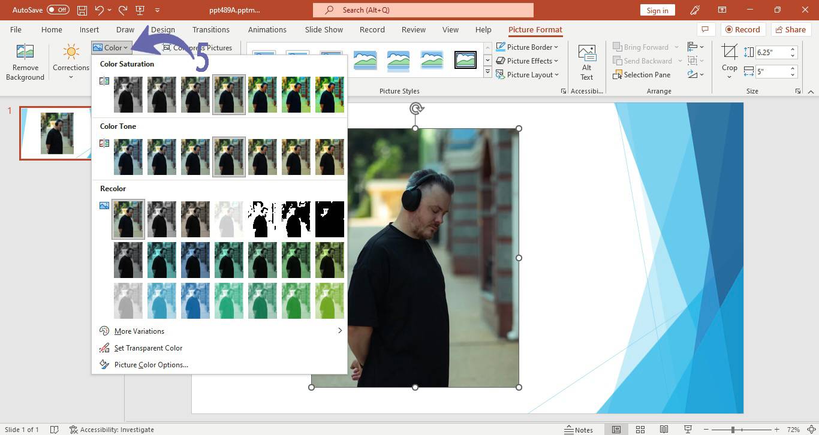Choose the first Color Saturation thumbnail
819x435 pixels.
click(x=128, y=95)
